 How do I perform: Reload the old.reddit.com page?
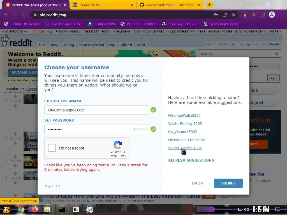(x=24, y=15)
